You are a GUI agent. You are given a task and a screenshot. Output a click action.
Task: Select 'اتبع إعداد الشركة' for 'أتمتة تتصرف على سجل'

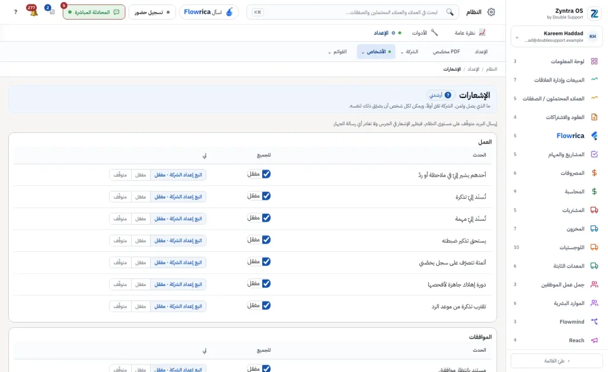click(179, 263)
